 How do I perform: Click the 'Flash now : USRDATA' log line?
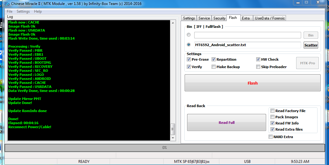tap(27, 30)
